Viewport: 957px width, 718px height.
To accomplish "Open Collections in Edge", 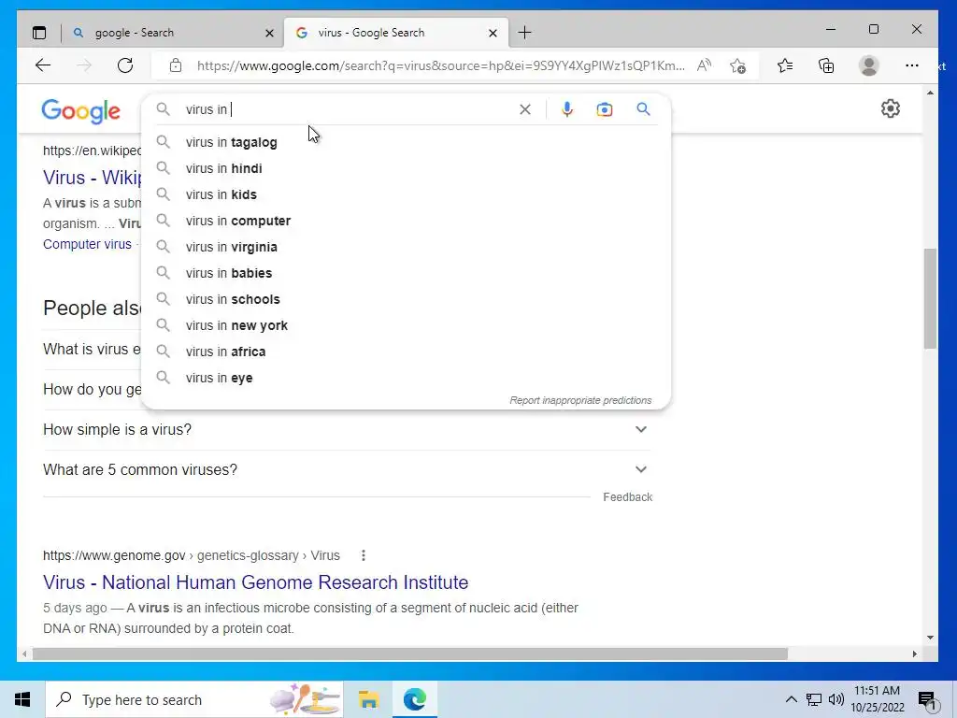I will click(826, 65).
